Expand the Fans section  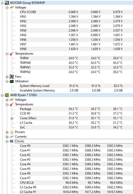pyautogui.click(x=7, y=77)
